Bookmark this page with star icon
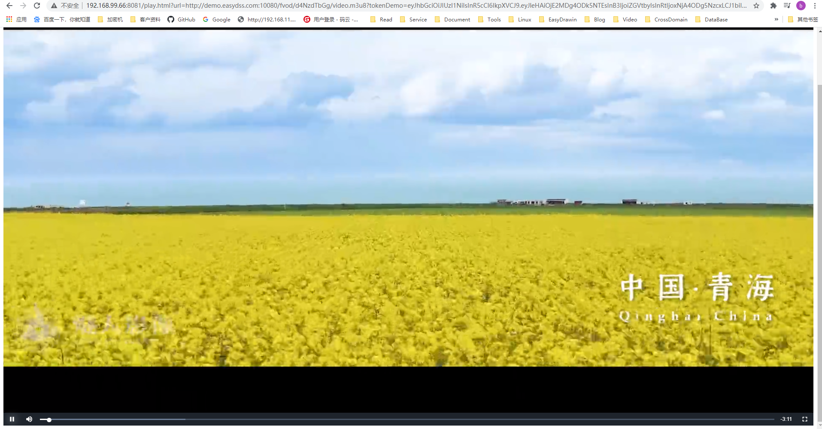Screen dimensions: 822x429 (756, 6)
